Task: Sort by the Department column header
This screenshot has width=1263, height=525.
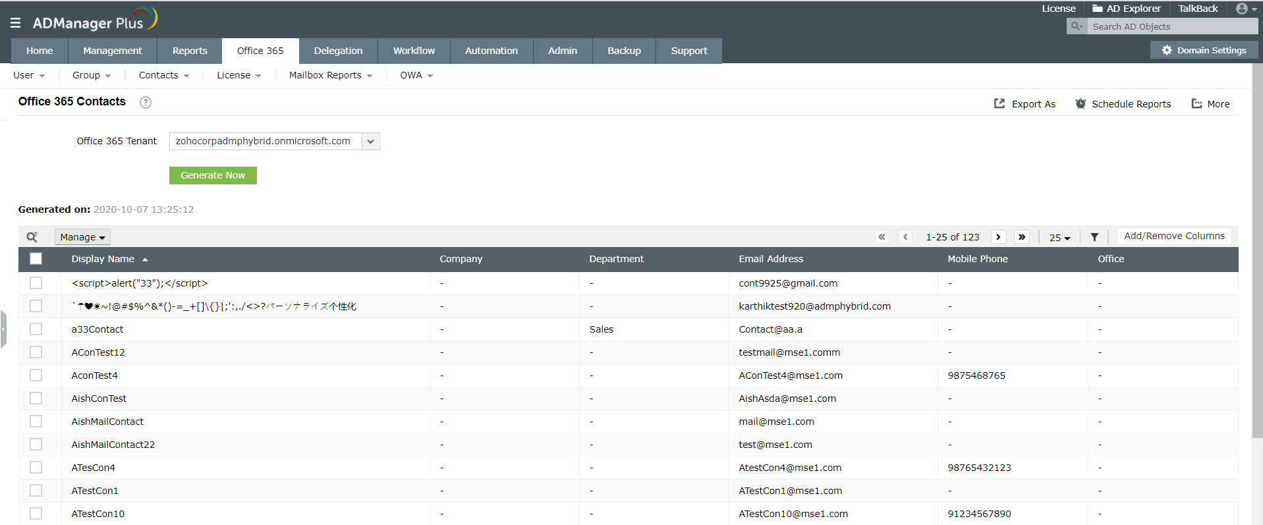Action: tap(617, 259)
